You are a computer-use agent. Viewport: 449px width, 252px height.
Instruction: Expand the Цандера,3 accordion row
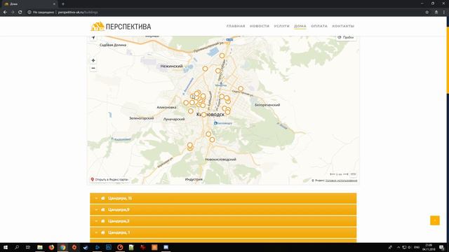[x=223, y=221]
